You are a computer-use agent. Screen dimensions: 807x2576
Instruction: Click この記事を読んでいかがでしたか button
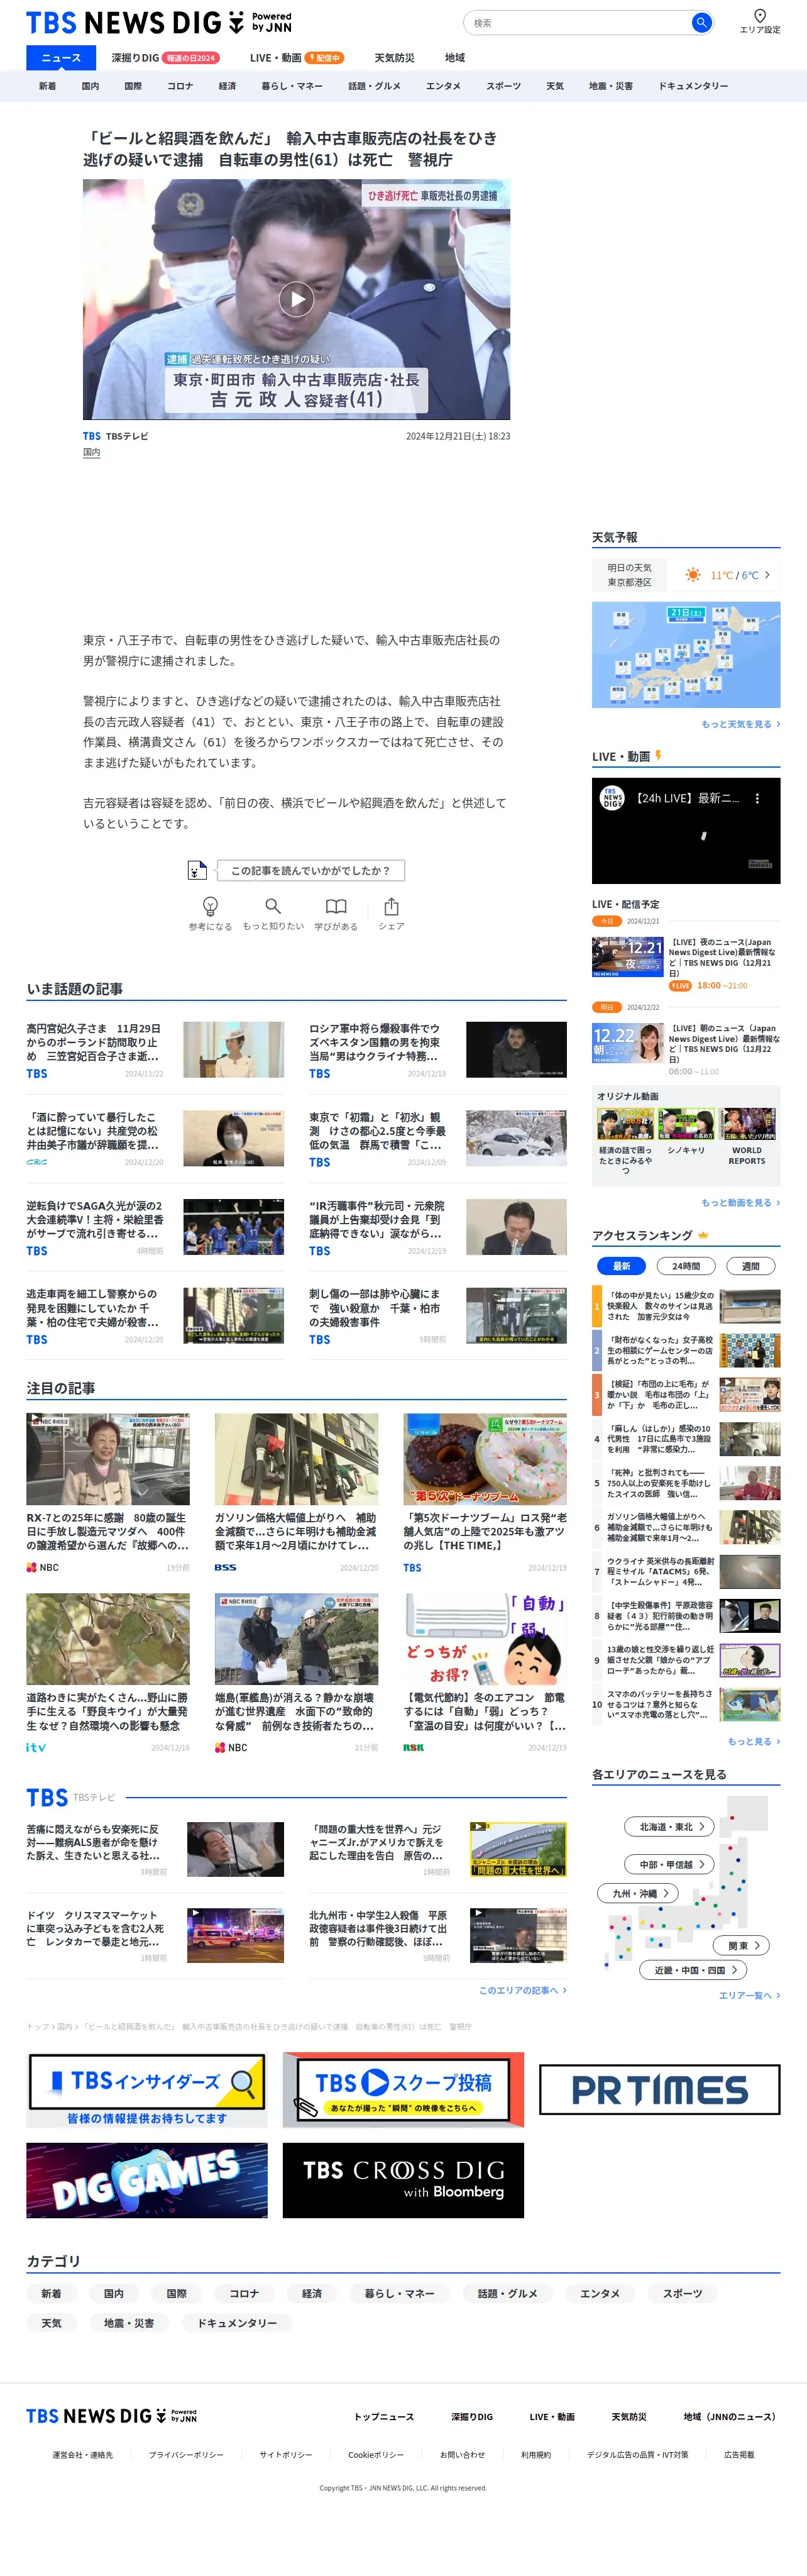pyautogui.click(x=310, y=870)
